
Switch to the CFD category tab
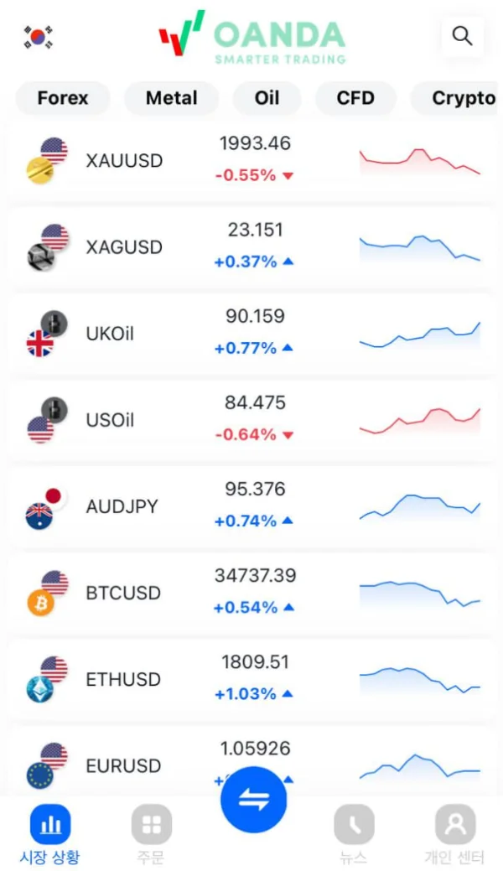point(355,98)
